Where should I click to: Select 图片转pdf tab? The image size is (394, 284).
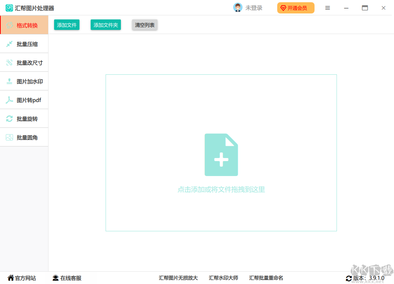24,100
